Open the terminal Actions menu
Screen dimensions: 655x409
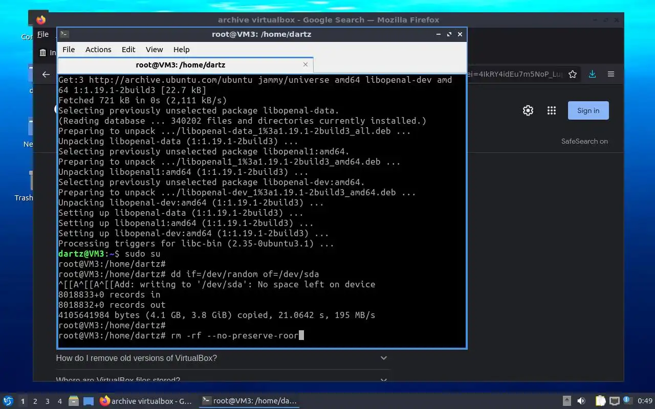98,50
